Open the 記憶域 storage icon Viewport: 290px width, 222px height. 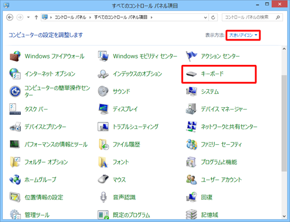[191, 214]
